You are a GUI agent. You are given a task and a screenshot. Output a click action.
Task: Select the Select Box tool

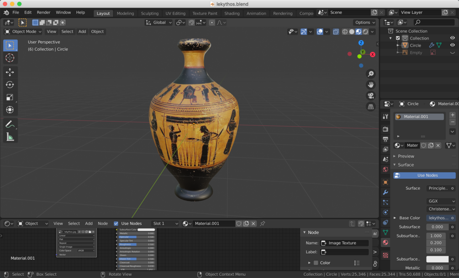[x=10, y=46]
